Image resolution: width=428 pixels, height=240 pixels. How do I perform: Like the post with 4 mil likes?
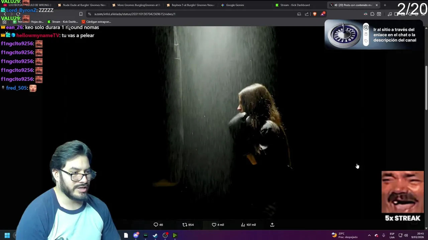click(218, 225)
